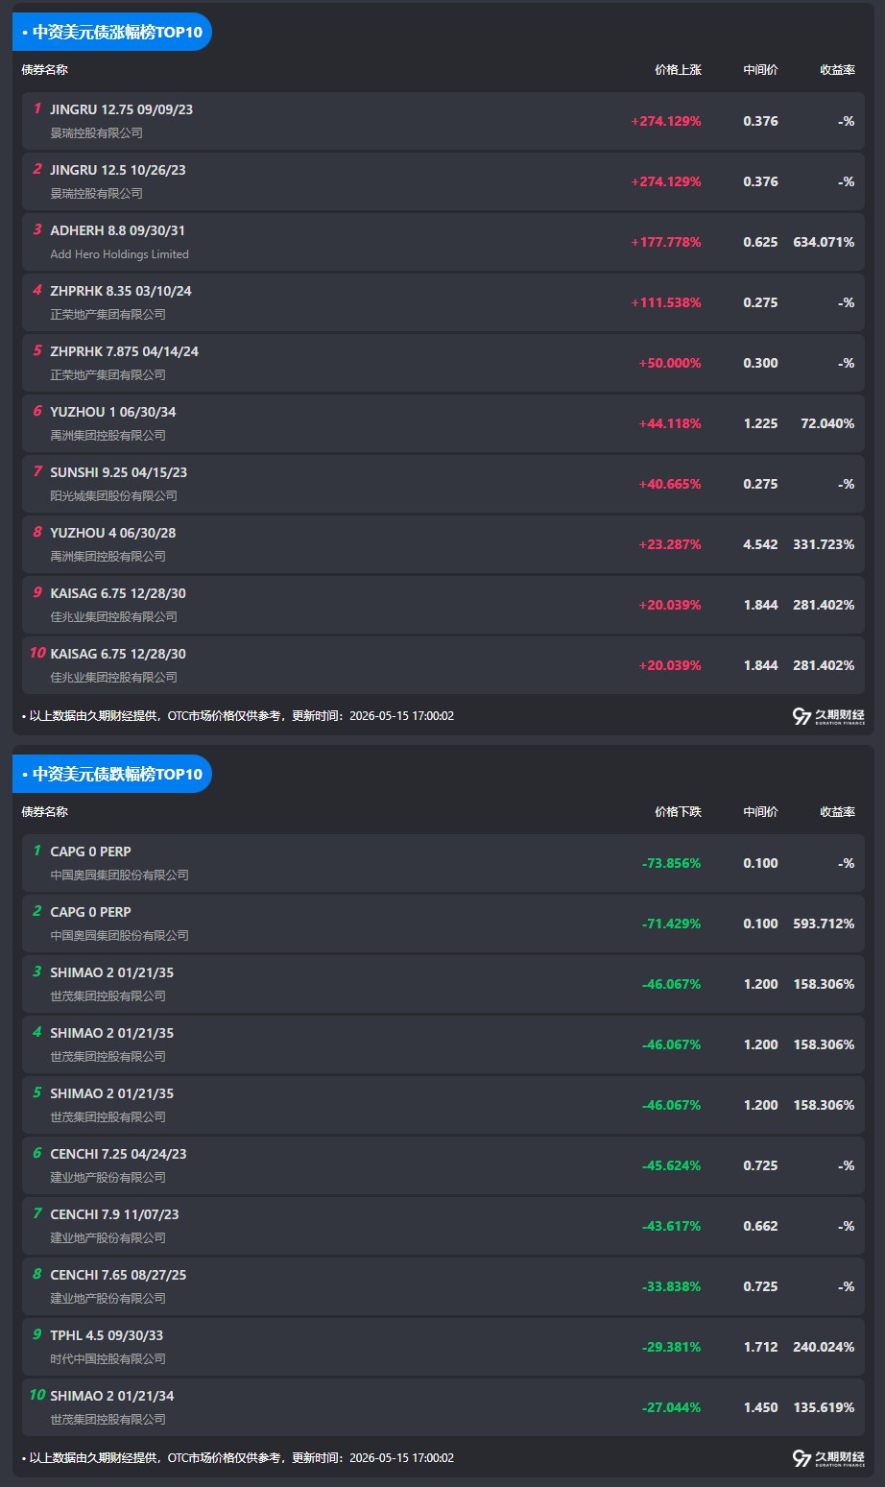885x1487 pixels.
Task: Click the -45.624% price drop value
Action: pyautogui.click(x=671, y=1165)
